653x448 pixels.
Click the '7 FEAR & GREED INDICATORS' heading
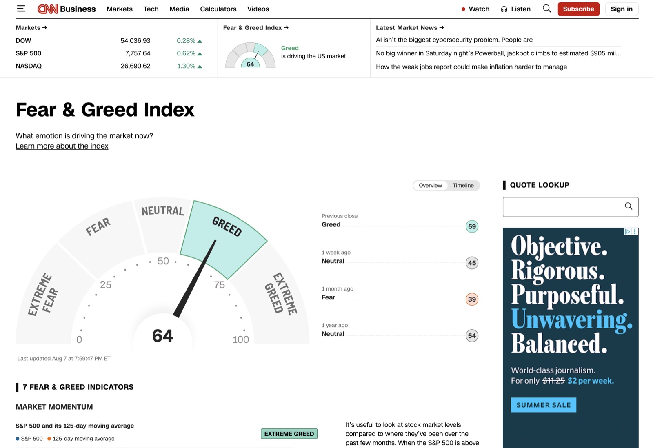(x=78, y=387)
